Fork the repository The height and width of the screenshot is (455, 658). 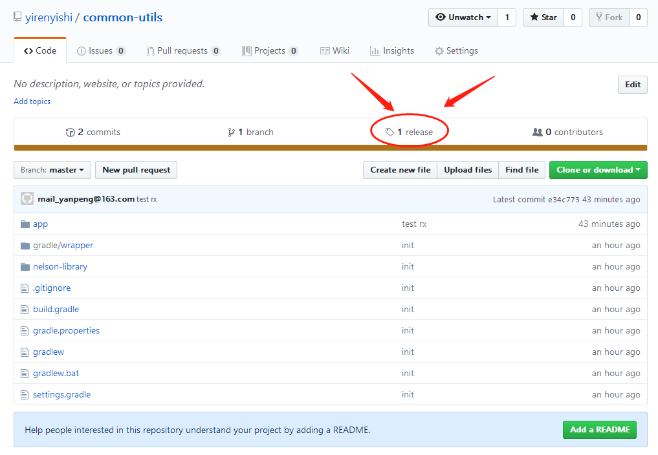tap(609, 17)
